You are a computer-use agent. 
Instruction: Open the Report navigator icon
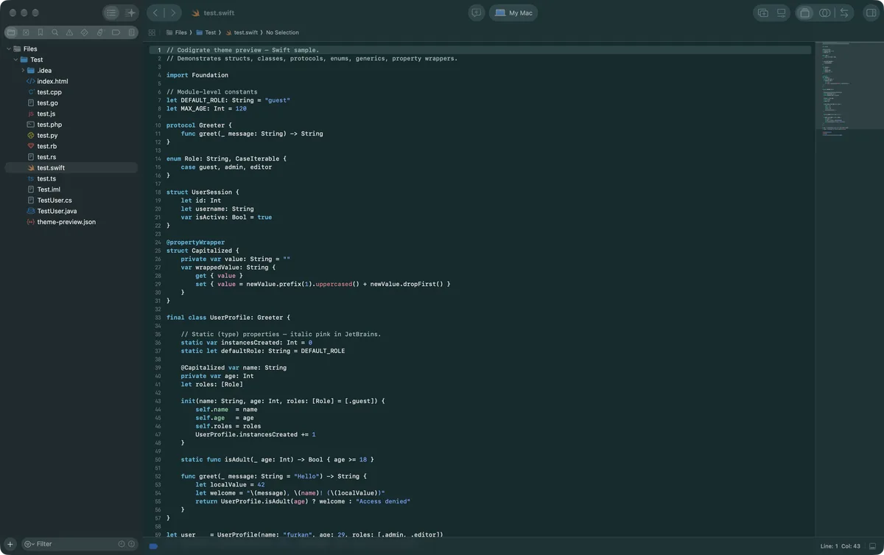[132, 32]
